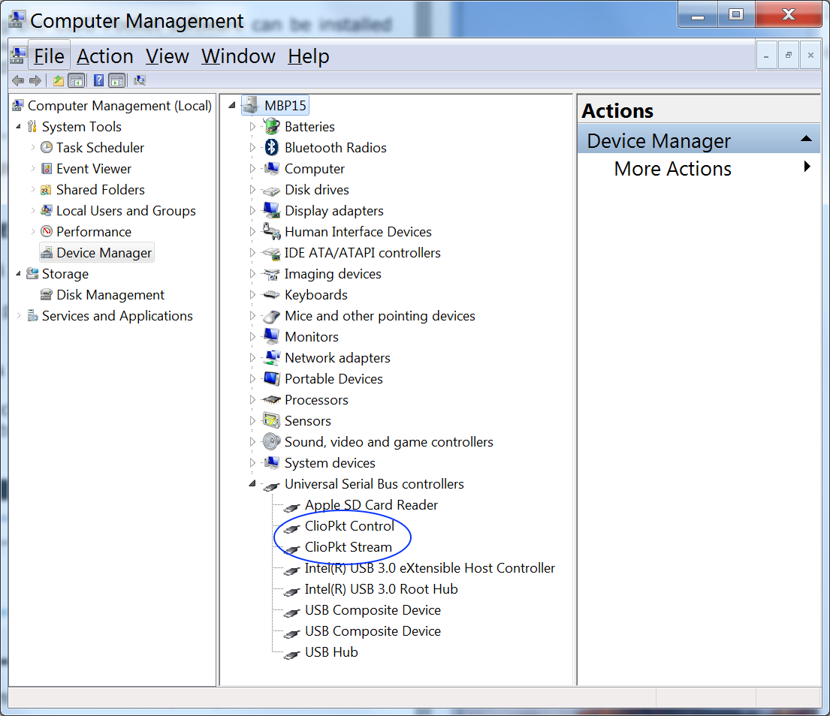Click the Disk Management icon
Viewport: 830px width, 716px height.
[47, 294]
